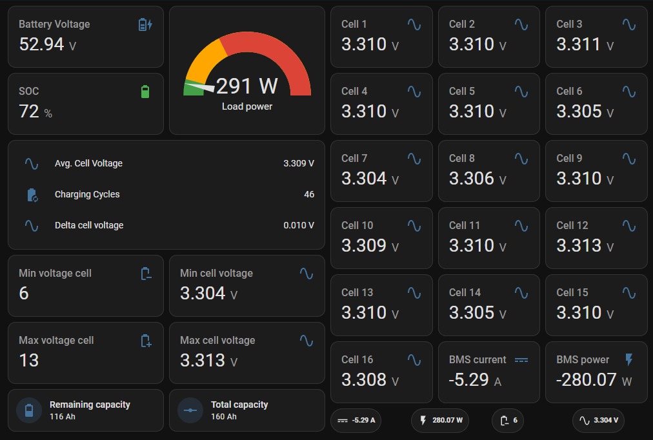Click the Cell 9 sine wave icon

tap(629, 159)
